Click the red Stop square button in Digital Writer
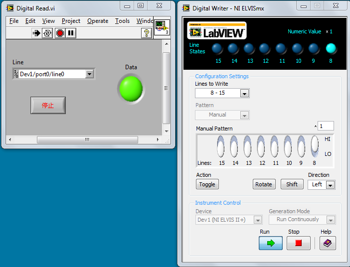350x267 pixels. (299, 243)
